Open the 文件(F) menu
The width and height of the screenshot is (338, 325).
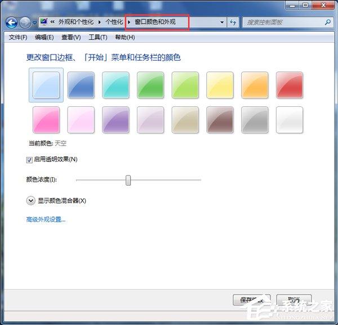18,38
